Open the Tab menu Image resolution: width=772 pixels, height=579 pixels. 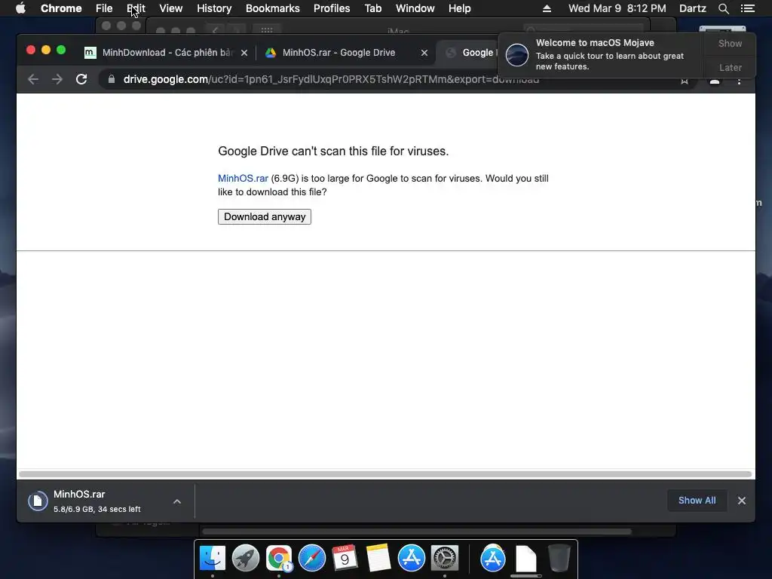372,8
